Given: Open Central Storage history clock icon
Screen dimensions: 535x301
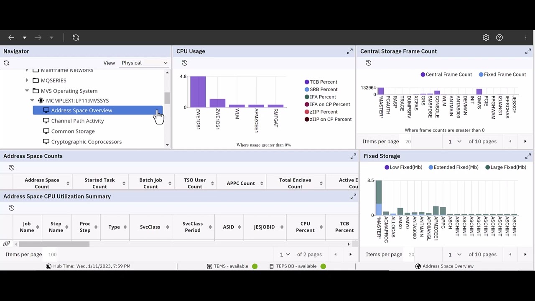Looking at the screenshot, I should point(368,63).
